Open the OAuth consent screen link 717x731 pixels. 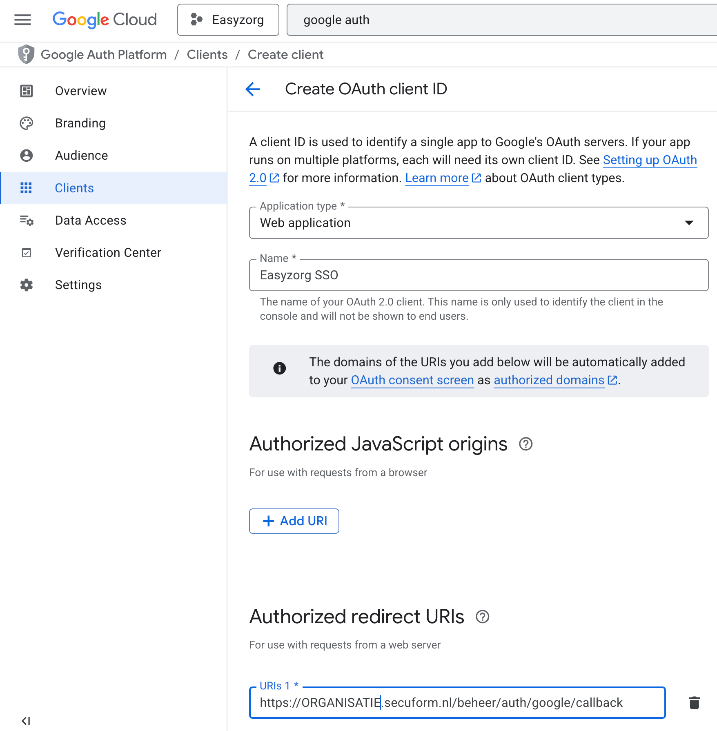coord(412,380)
